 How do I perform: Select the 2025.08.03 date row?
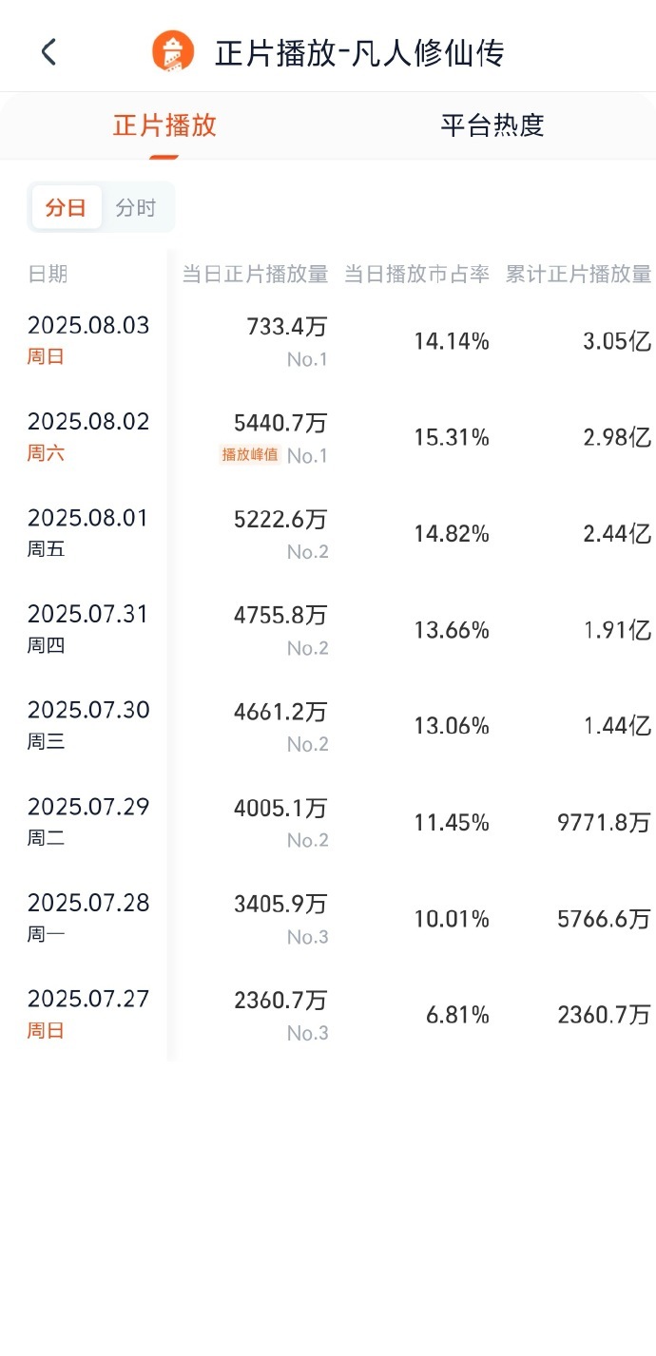[x=328, y=341]
